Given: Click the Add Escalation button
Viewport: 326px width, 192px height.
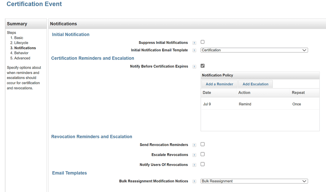Looking at the screenshot, I should pos(255,84).
